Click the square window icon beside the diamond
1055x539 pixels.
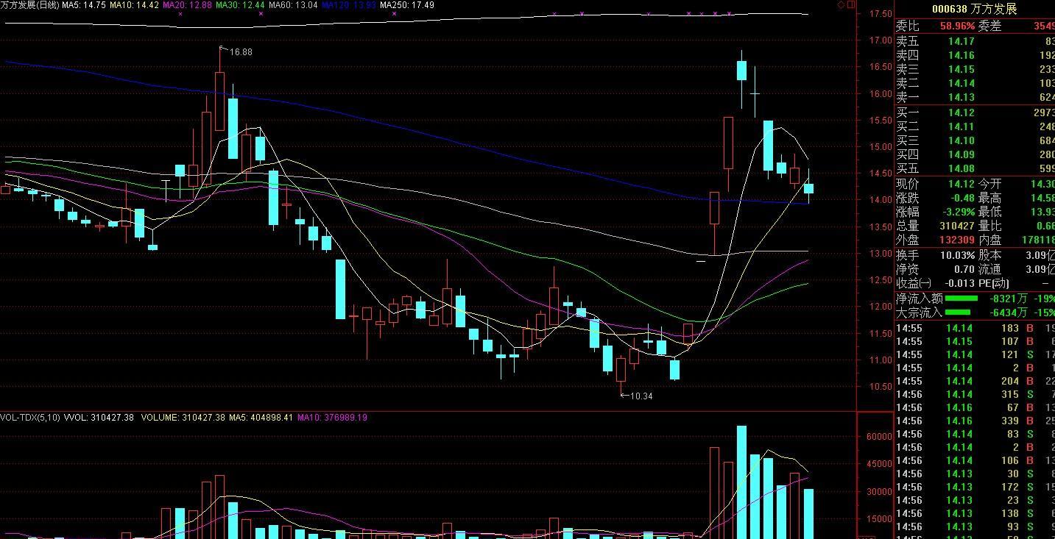pyautogui.click(x=852, y=4)
